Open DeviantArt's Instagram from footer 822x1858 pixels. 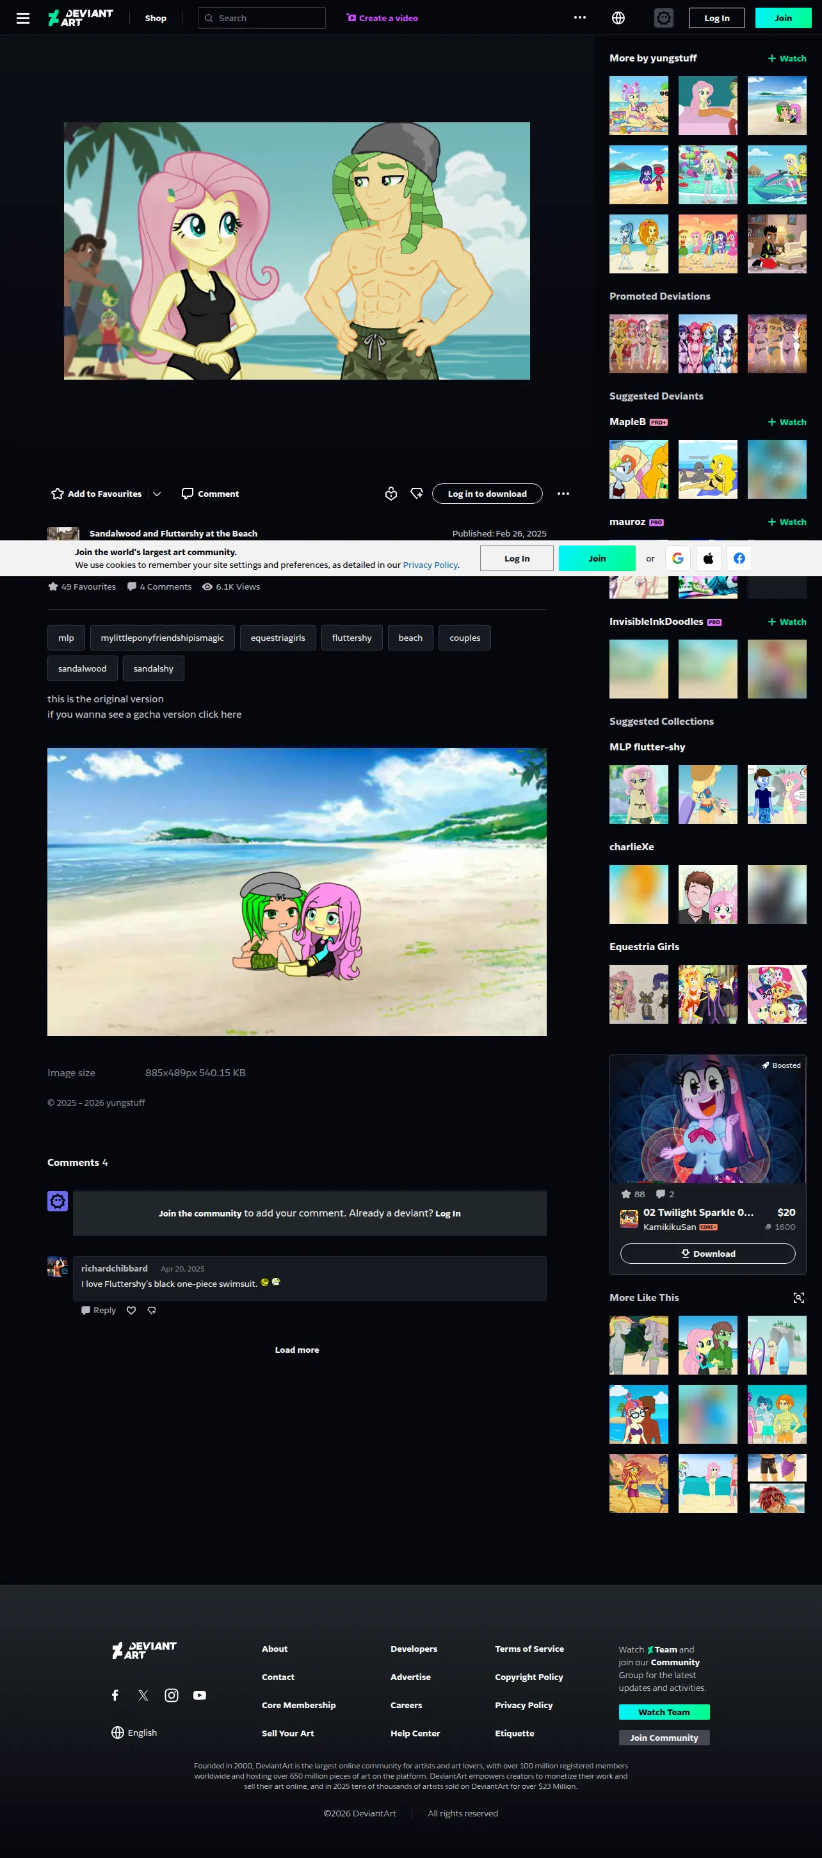(x=172, y=1695)
